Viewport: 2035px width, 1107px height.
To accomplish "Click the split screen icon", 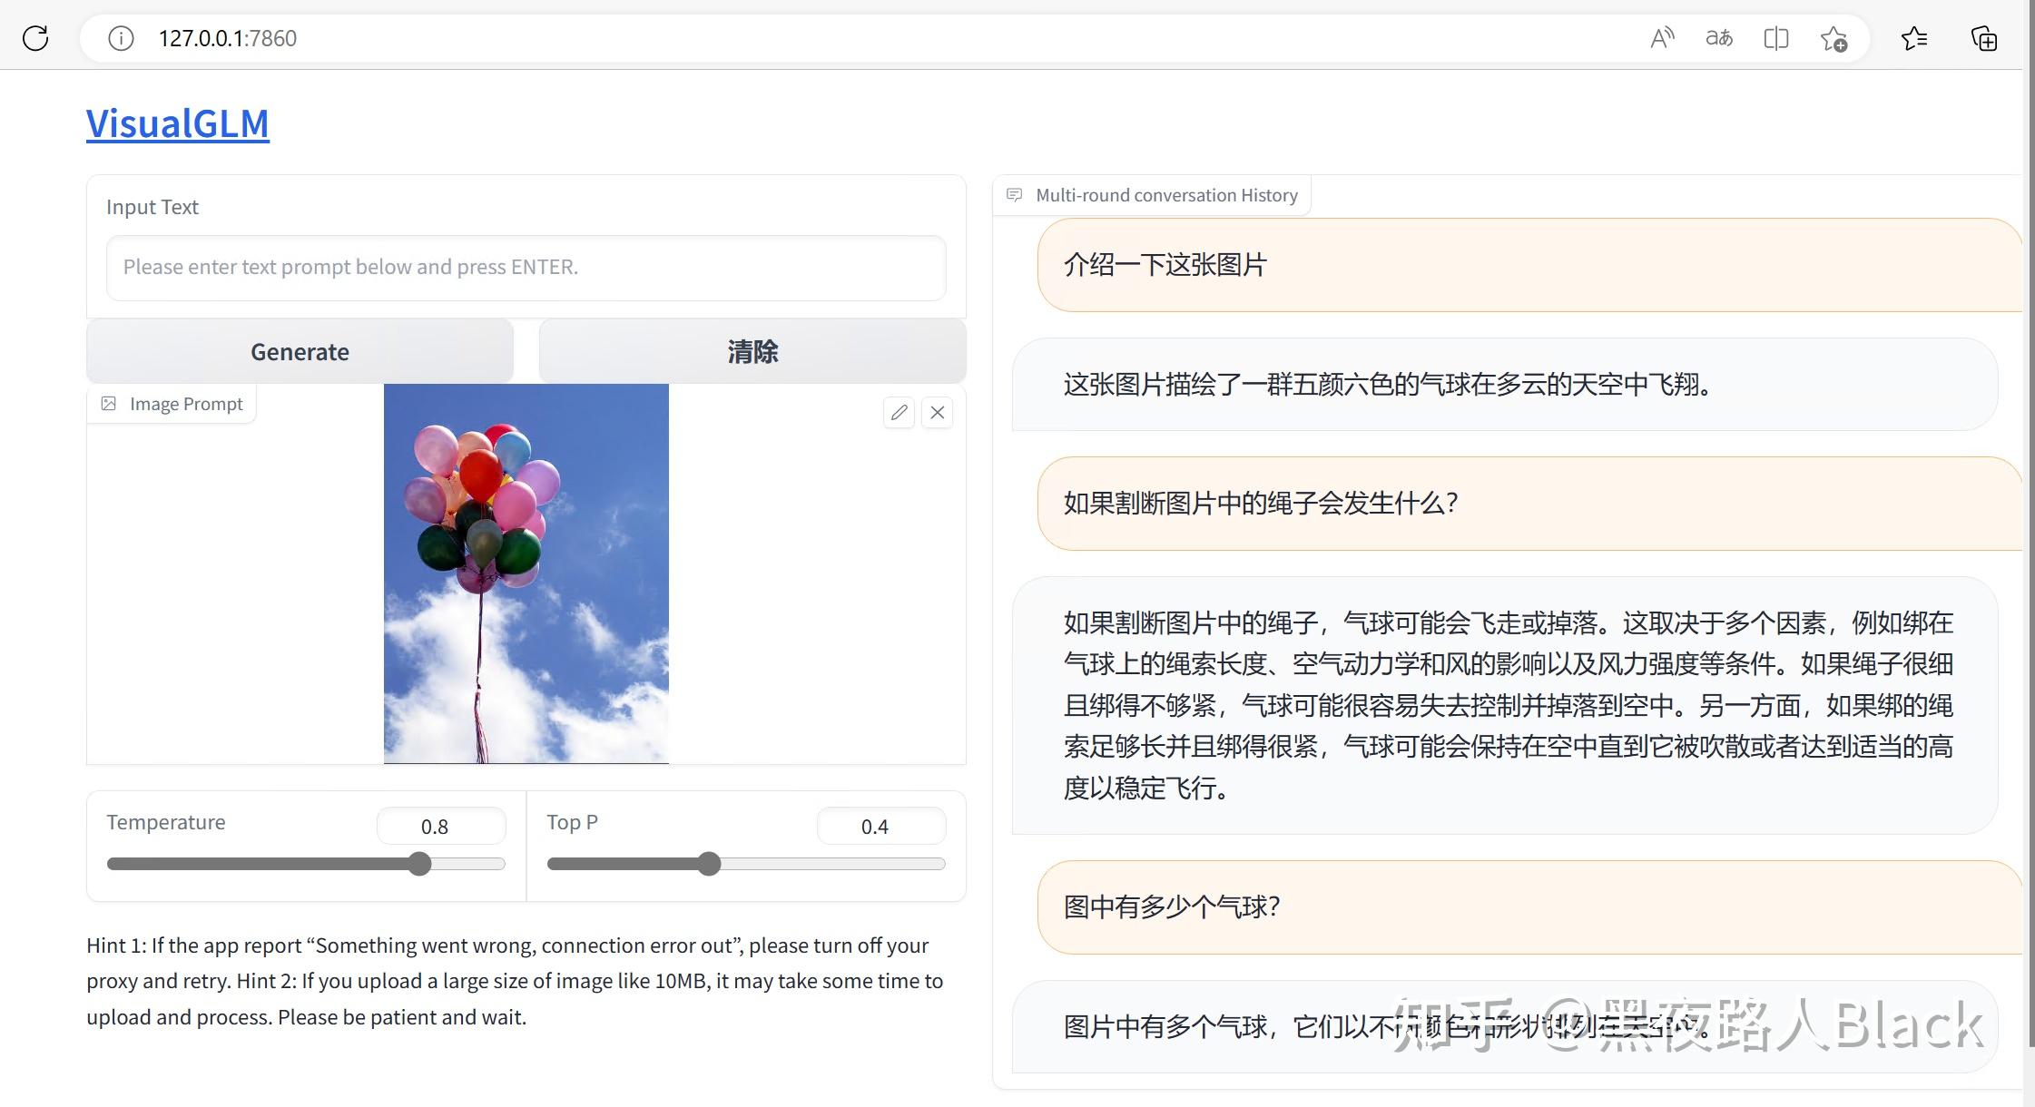I will pyautogui.click(x=1775, y=38).
